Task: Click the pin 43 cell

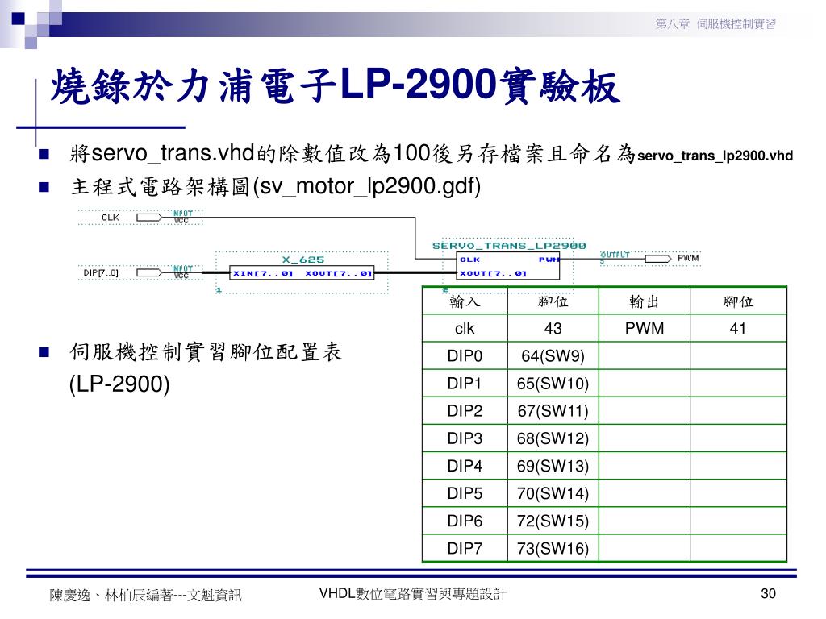Action: click(x=553, y=329)
